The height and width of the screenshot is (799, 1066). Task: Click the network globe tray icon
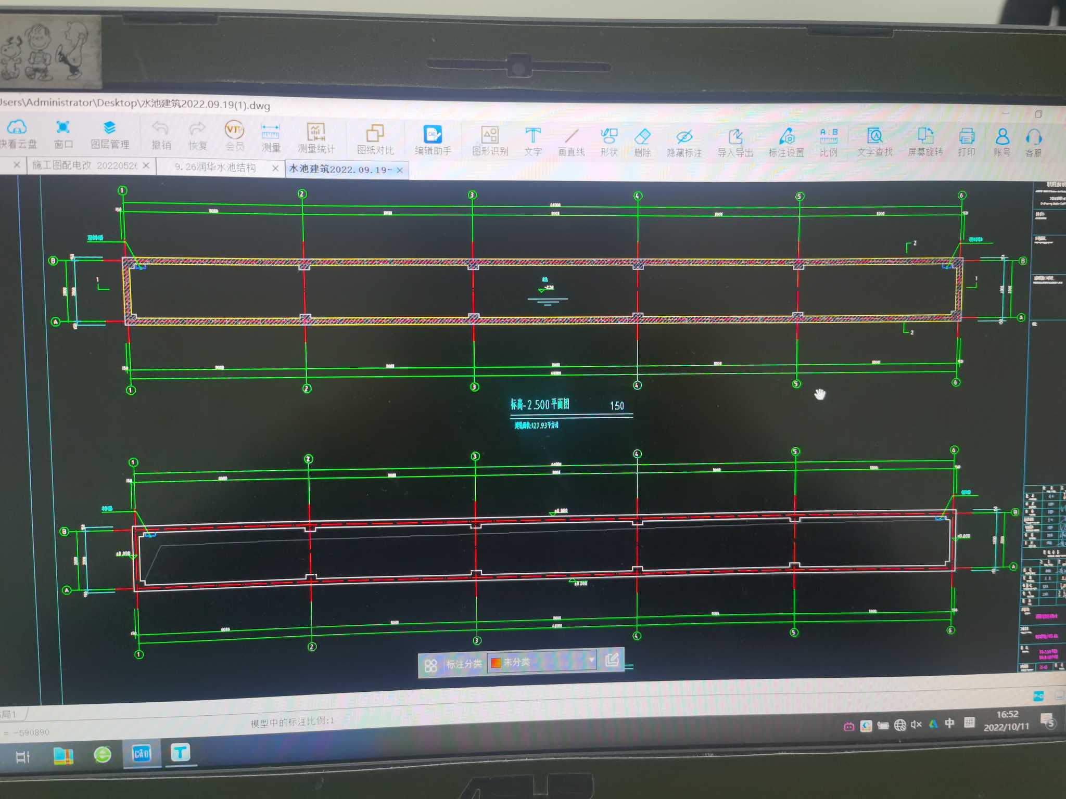coord(899,725)
